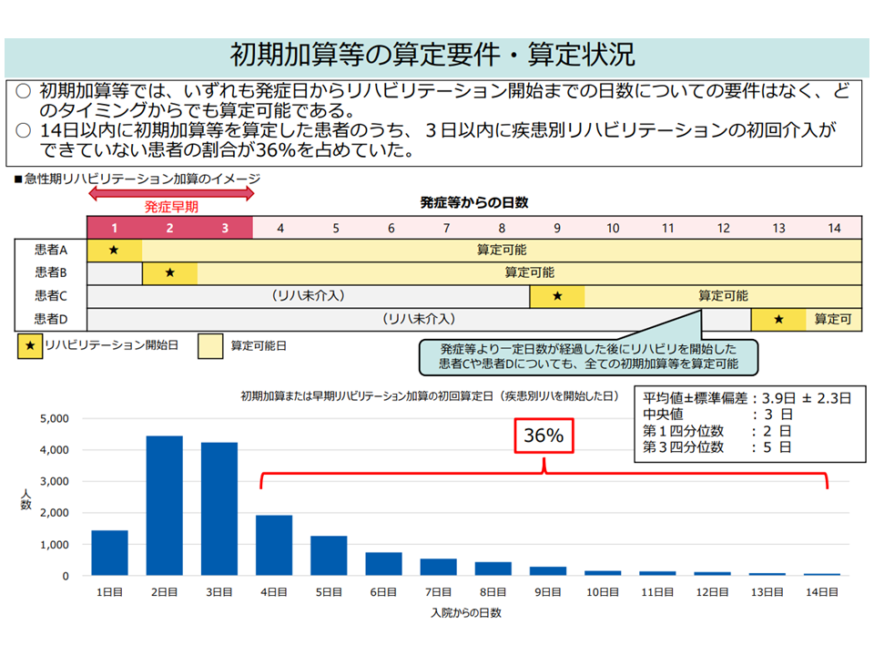Click the star in the 患者D row
The image size is (874, 656).
[778, 319]
